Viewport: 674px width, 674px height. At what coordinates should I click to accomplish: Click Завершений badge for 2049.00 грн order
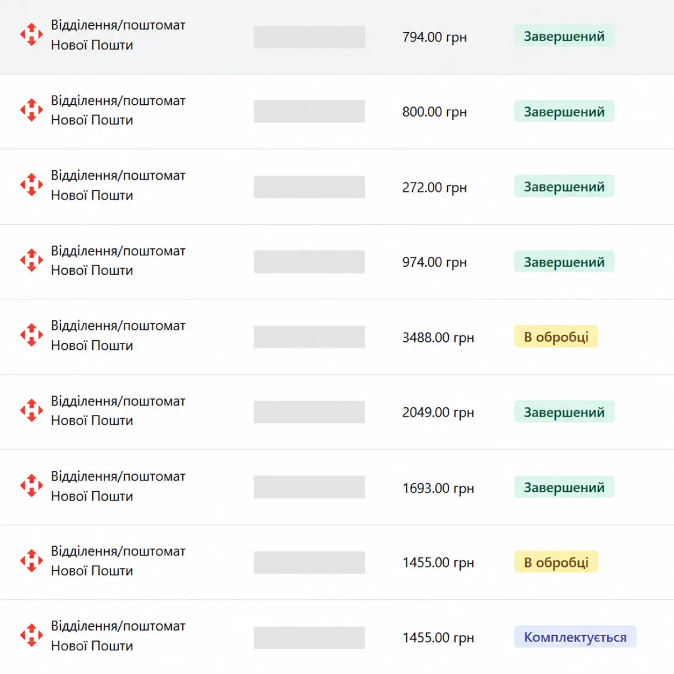564,412
